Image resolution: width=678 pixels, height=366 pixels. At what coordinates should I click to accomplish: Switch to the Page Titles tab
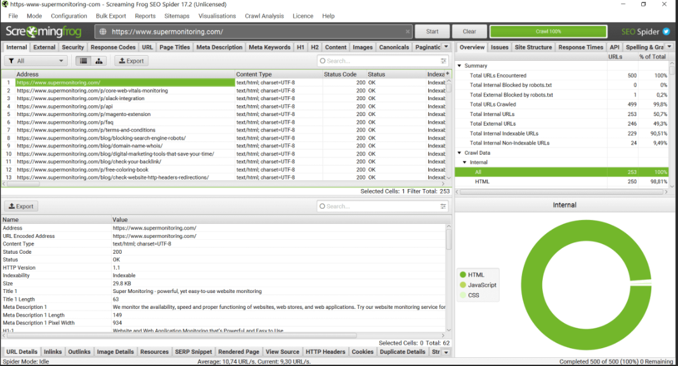point(174,47)
